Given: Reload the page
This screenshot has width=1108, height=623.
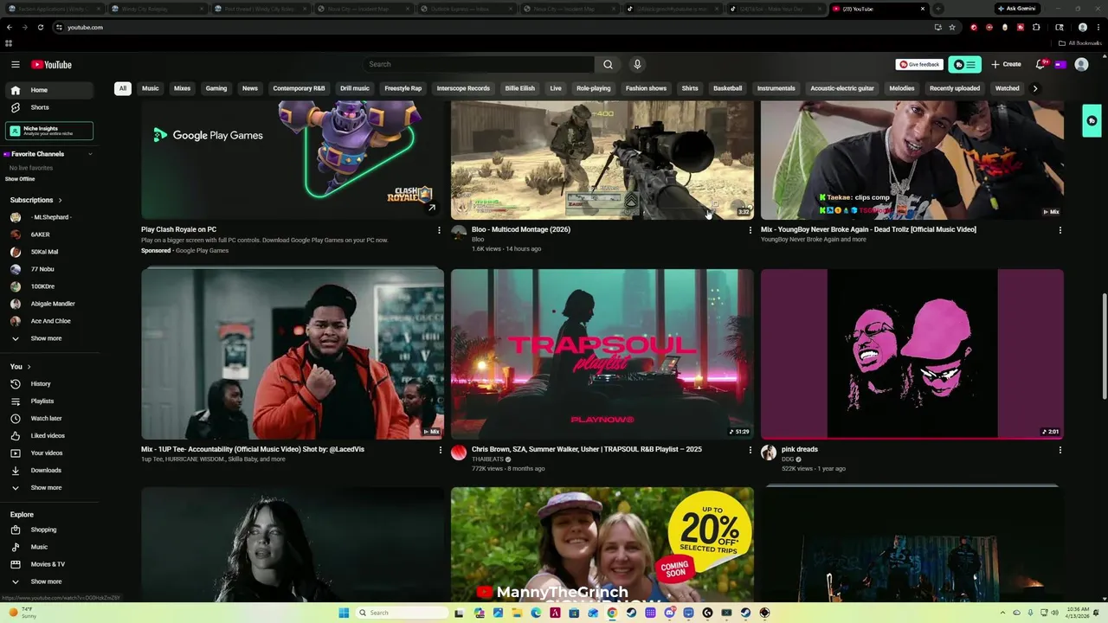Looking at the screenshot, I should tap(40, 27).
